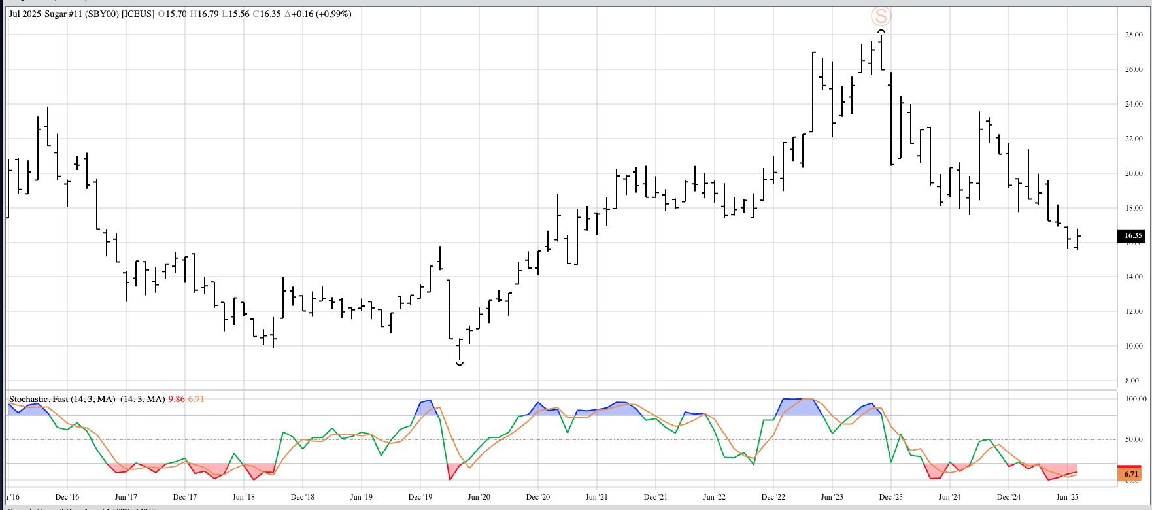This screenshot has width=1152, height=510.
Task: Click the arc marker at the chart high
Action: (x=881, y=31)
